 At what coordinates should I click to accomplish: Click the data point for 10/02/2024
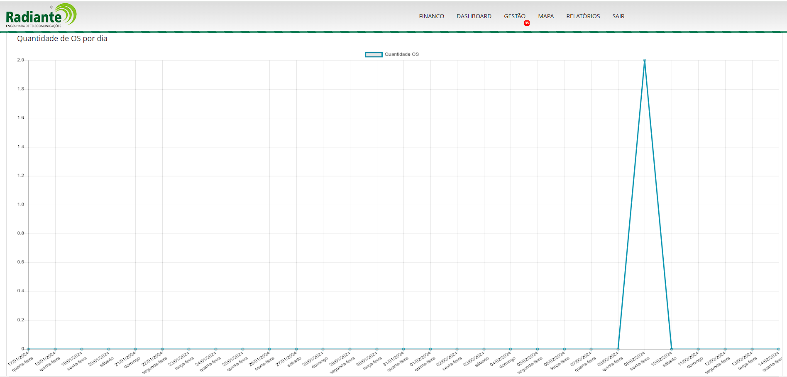pos(672,349)
